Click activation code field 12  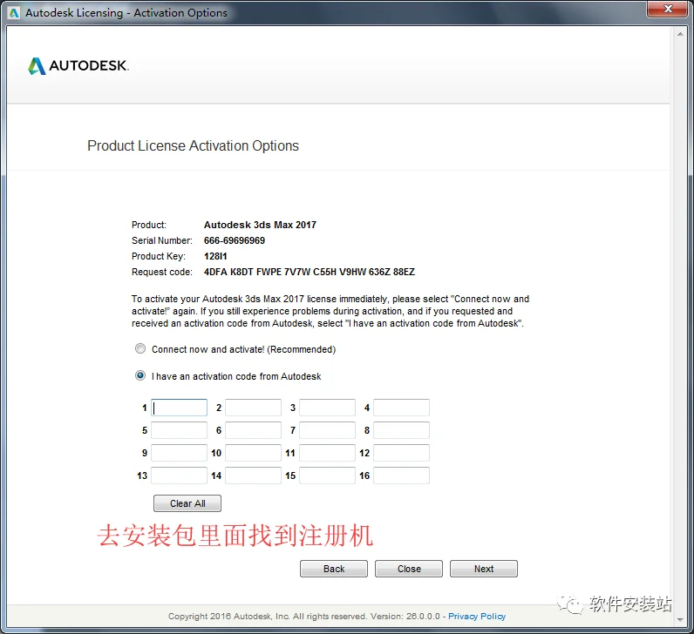point(401,453)
